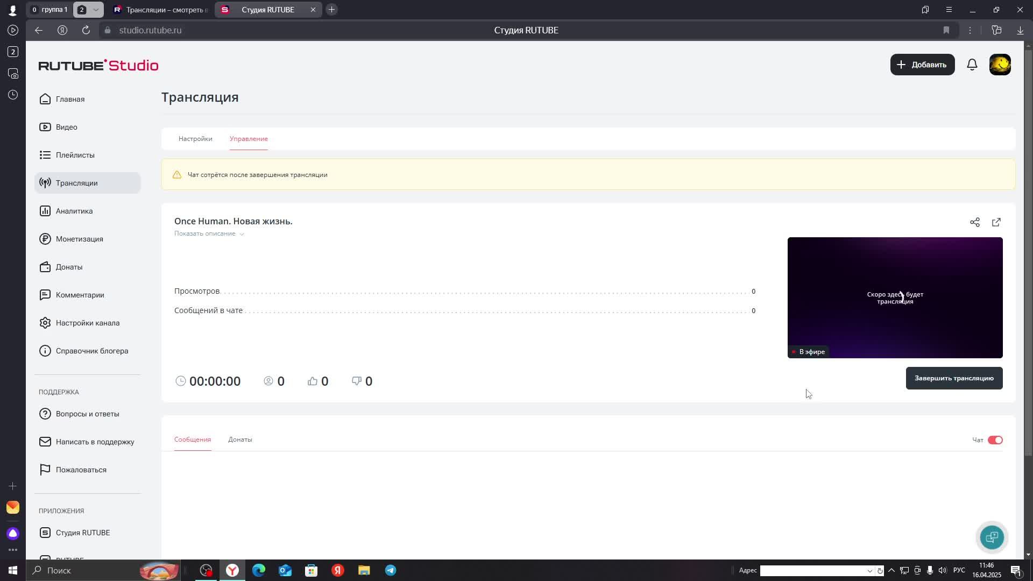Disable the Чат toggle switch
Image resolution: width=1033 pixels, height=581 pixels.
pyautogui.click(x=995, y=440)
